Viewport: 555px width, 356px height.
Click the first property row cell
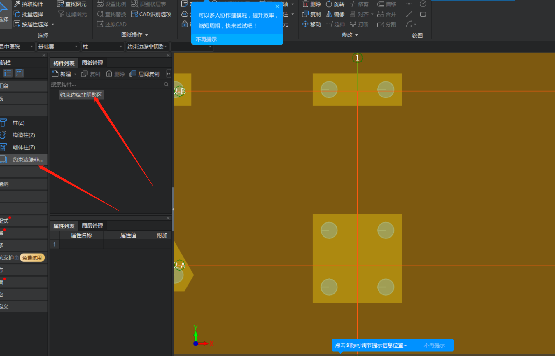pyautogui.click(x=82, y=245)
